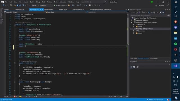Open the Extensions menu

[63, 2]
